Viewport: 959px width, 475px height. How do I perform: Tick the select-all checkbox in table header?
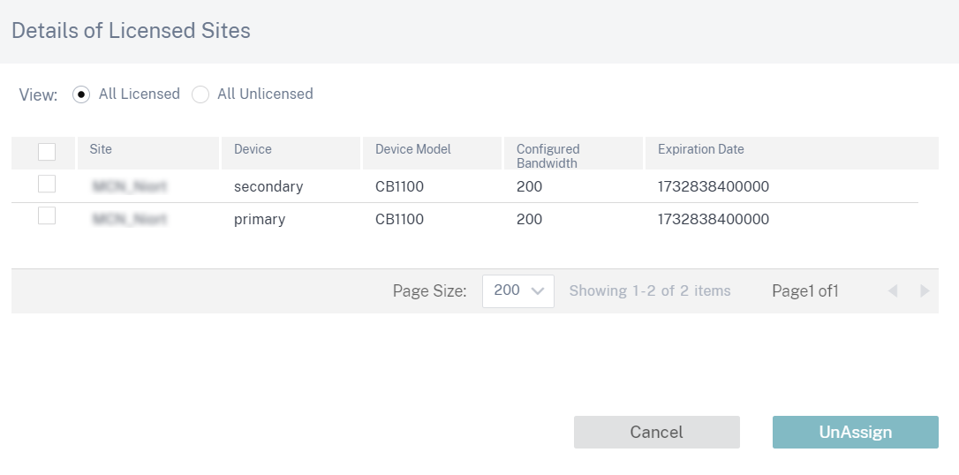pyautogui.click(x=47, y=152)
